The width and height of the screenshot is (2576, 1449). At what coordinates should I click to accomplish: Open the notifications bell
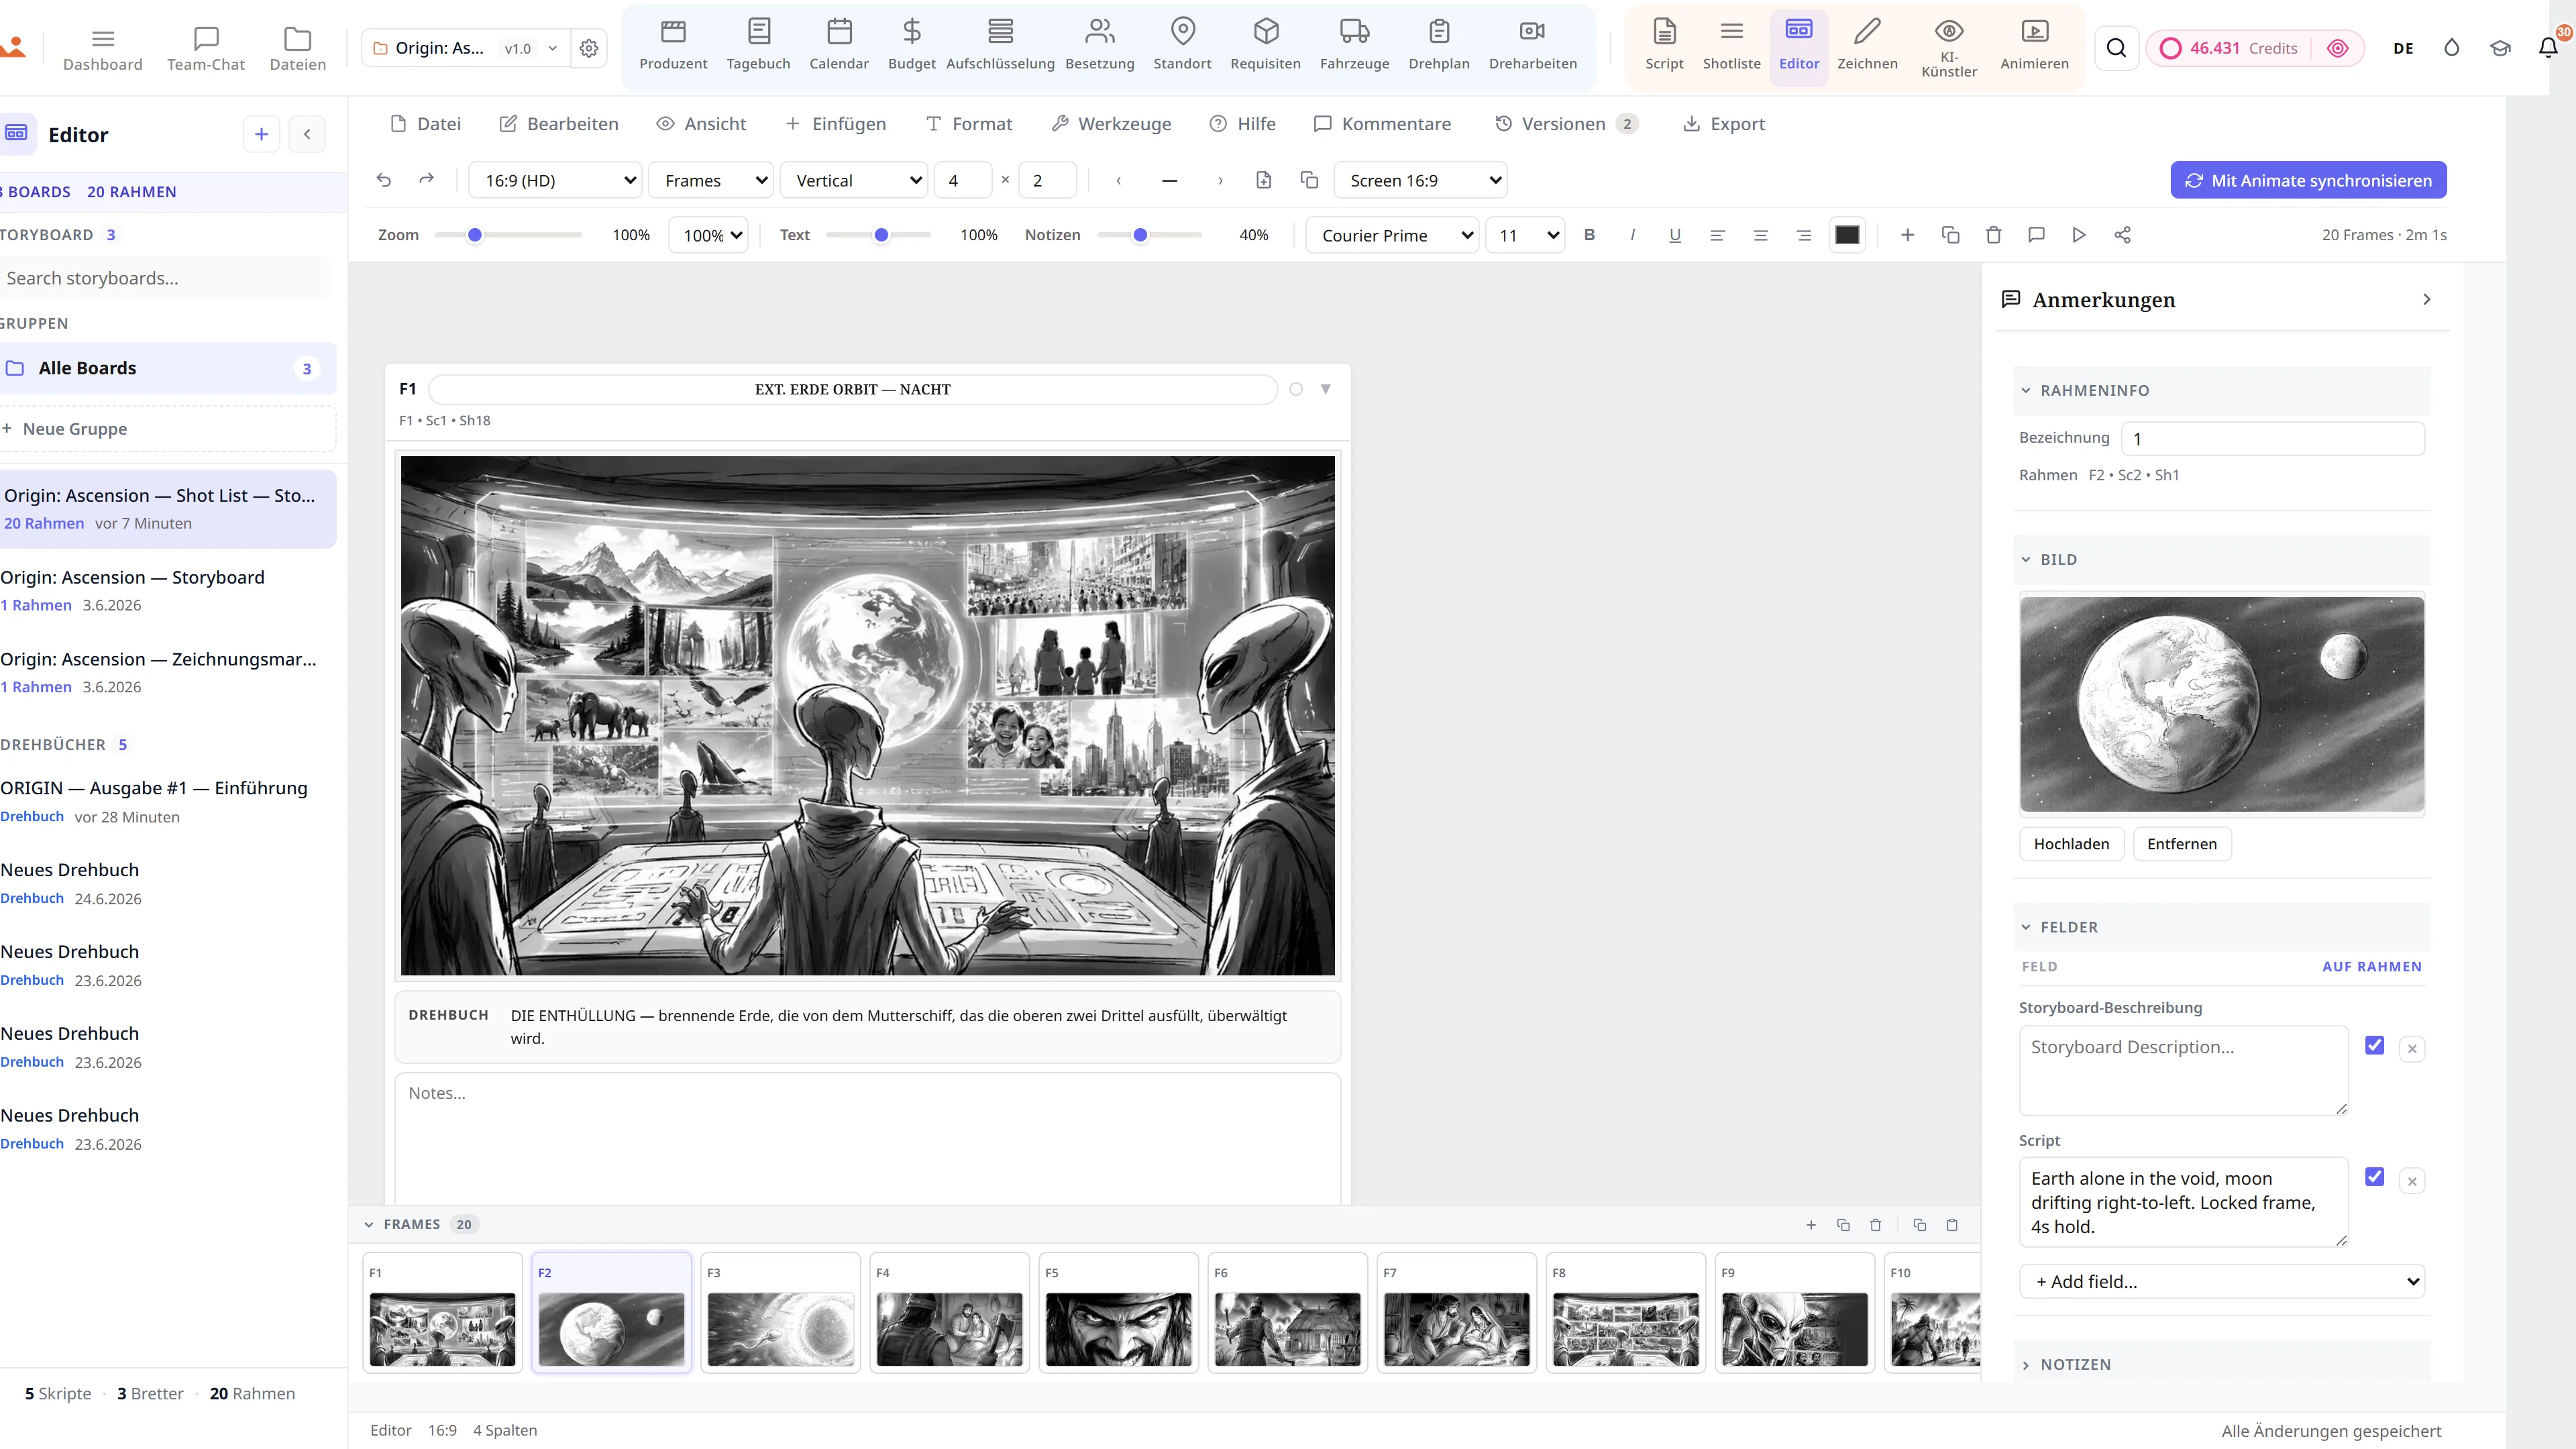2548,47
